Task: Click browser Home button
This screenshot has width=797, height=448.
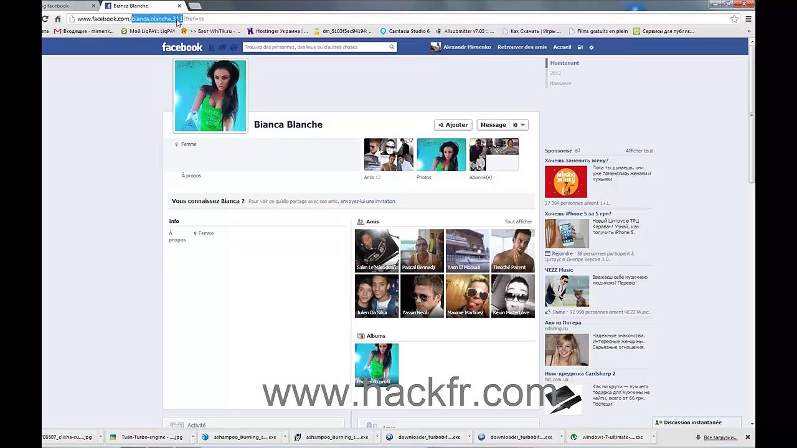Action: coord(57,19)
